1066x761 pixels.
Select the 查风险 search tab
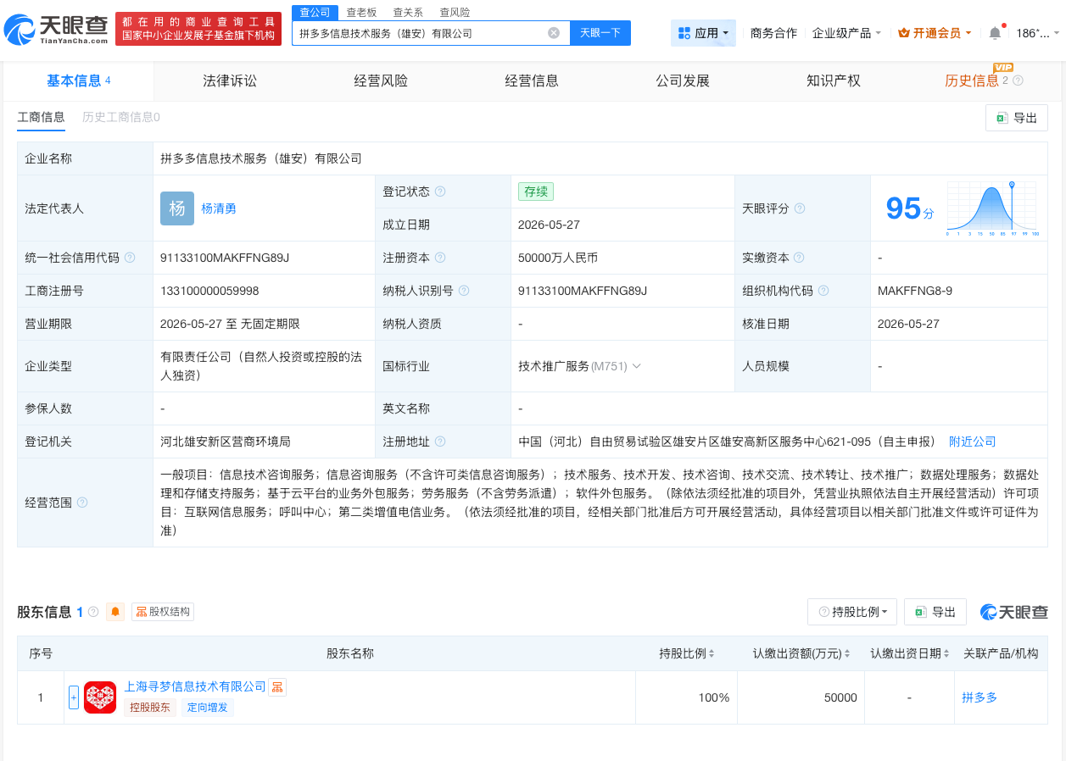[455, 13]
